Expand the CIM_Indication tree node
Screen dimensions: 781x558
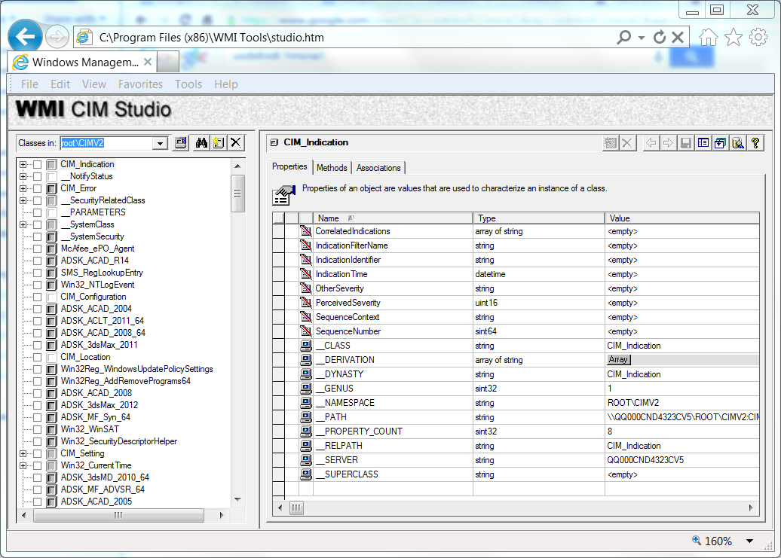[23, 165]
